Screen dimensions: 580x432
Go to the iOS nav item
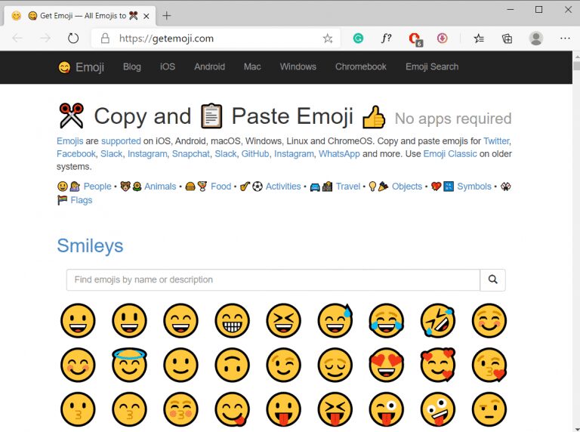(167, 66)
